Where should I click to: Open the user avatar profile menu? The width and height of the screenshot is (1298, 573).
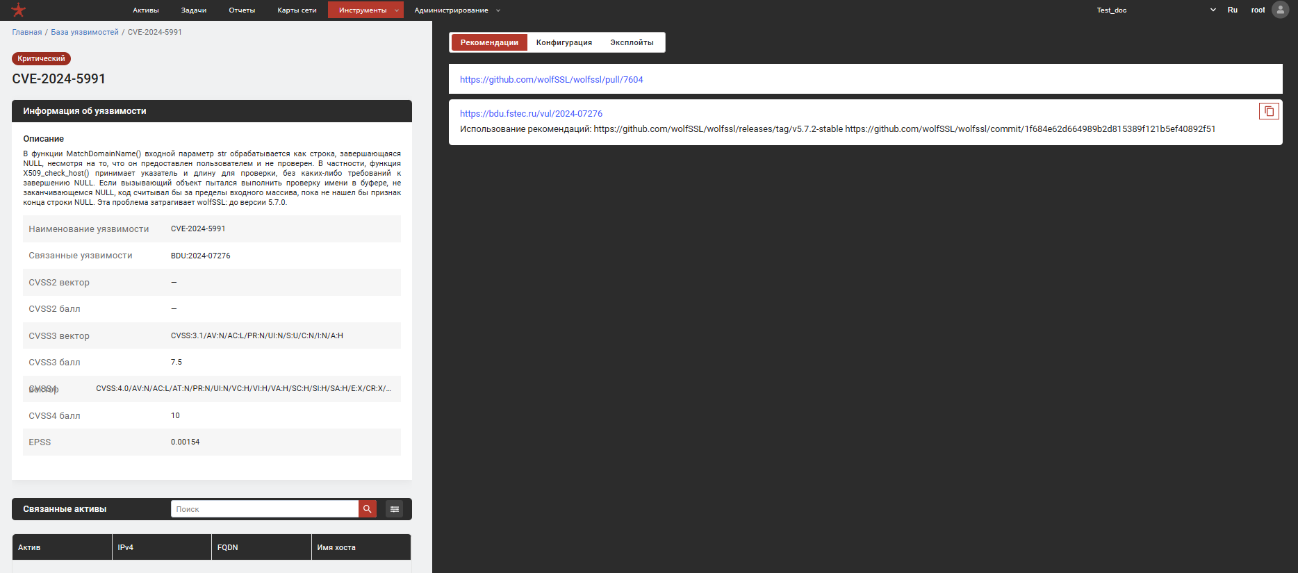[1280, 10]
